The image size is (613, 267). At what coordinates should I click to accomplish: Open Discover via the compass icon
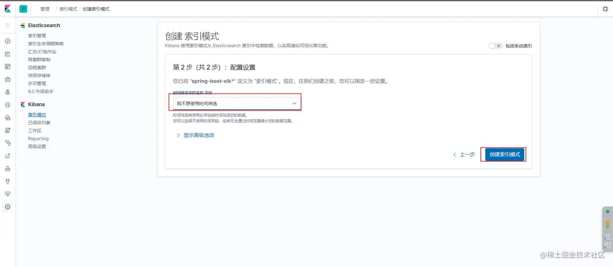(8, 41)
